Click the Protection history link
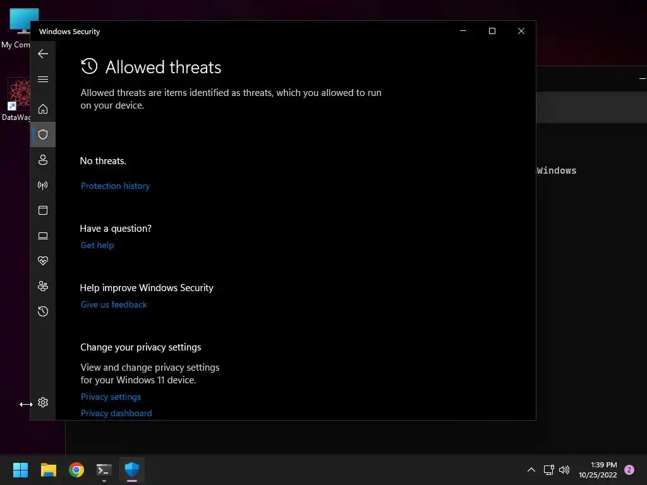 click(x=115, y=186)
